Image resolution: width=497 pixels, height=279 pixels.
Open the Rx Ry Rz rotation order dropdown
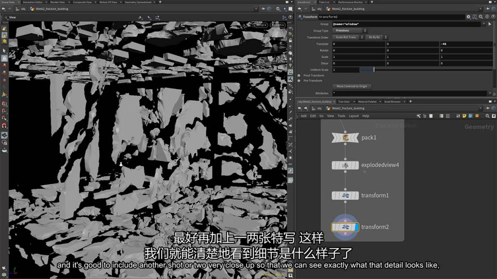click(377, 37)
